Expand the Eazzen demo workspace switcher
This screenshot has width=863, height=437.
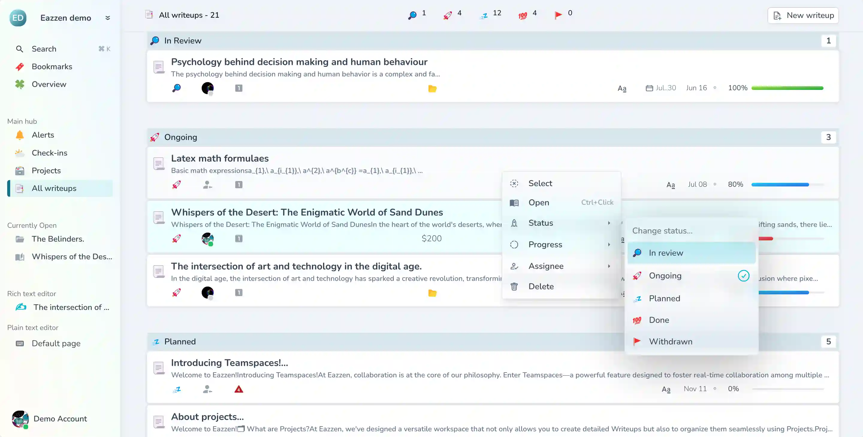(x=108, y=18)
